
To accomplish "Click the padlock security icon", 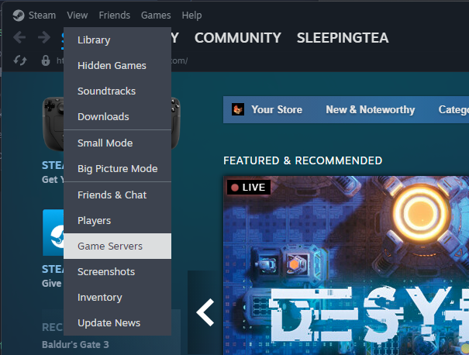I will click(x=46, y=60).
